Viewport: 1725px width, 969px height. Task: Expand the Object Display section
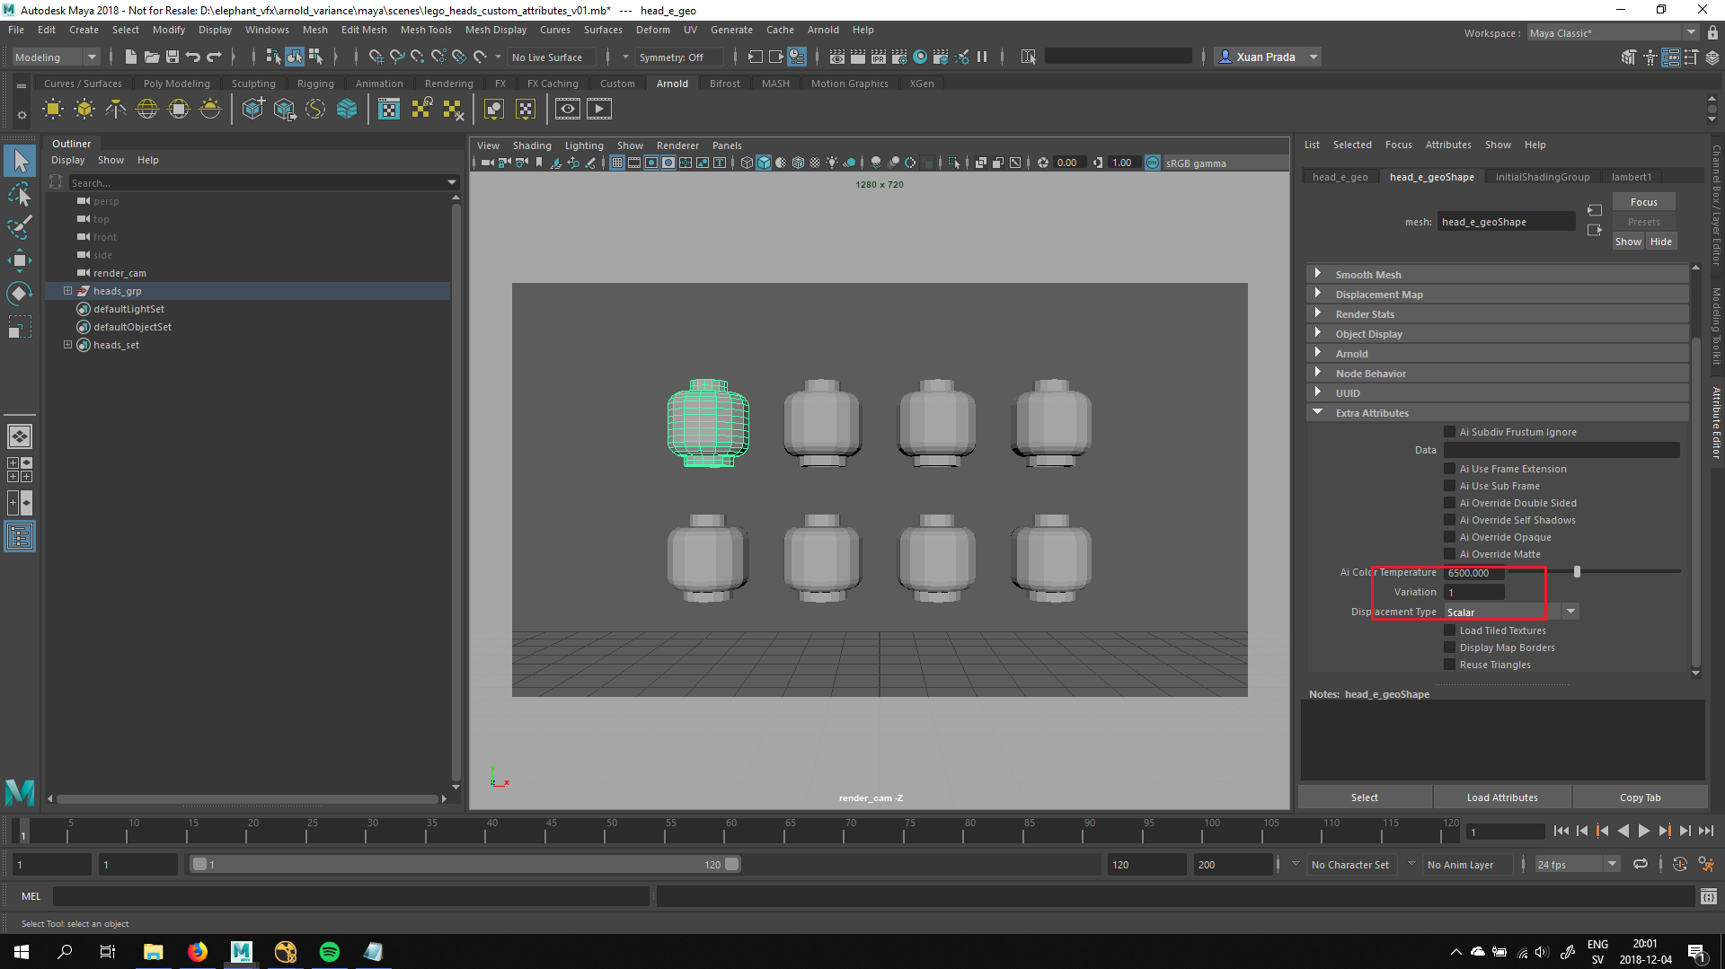tap(1498, 333)
